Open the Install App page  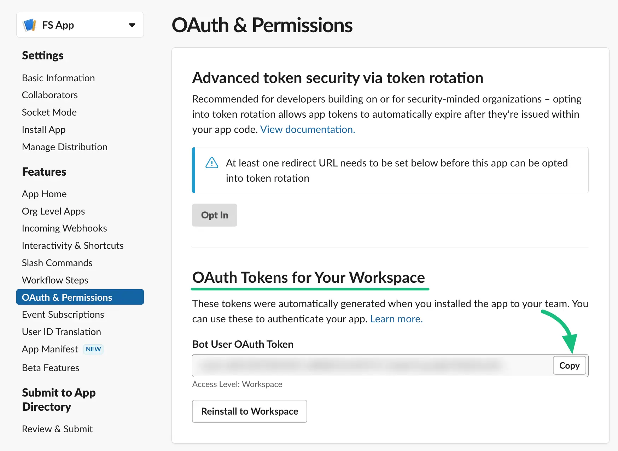tap(43, 129)
